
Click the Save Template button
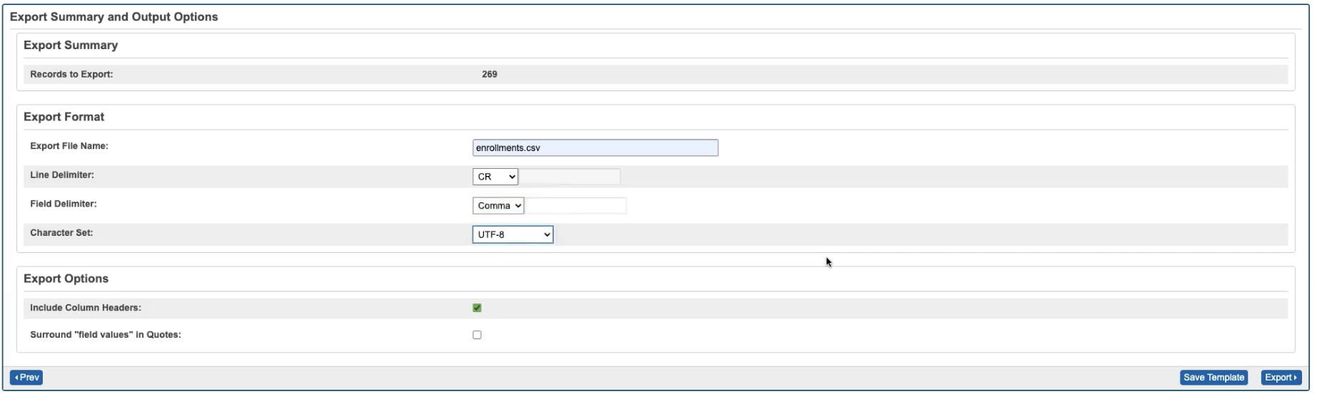pos(1213,378)
